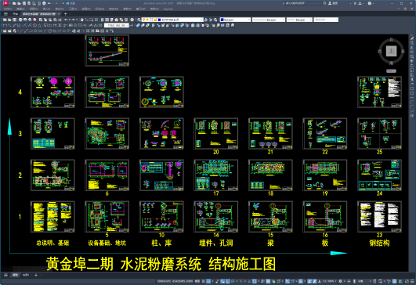This screenshot has width=416, height=285.
Task: Click ViewCube top face 上
Action: (x=391, y=51)
